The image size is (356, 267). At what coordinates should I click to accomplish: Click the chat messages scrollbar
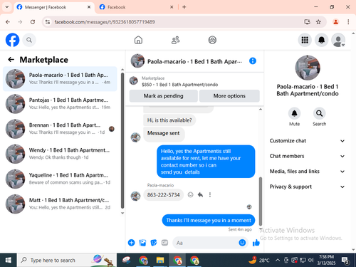(261, 201)
